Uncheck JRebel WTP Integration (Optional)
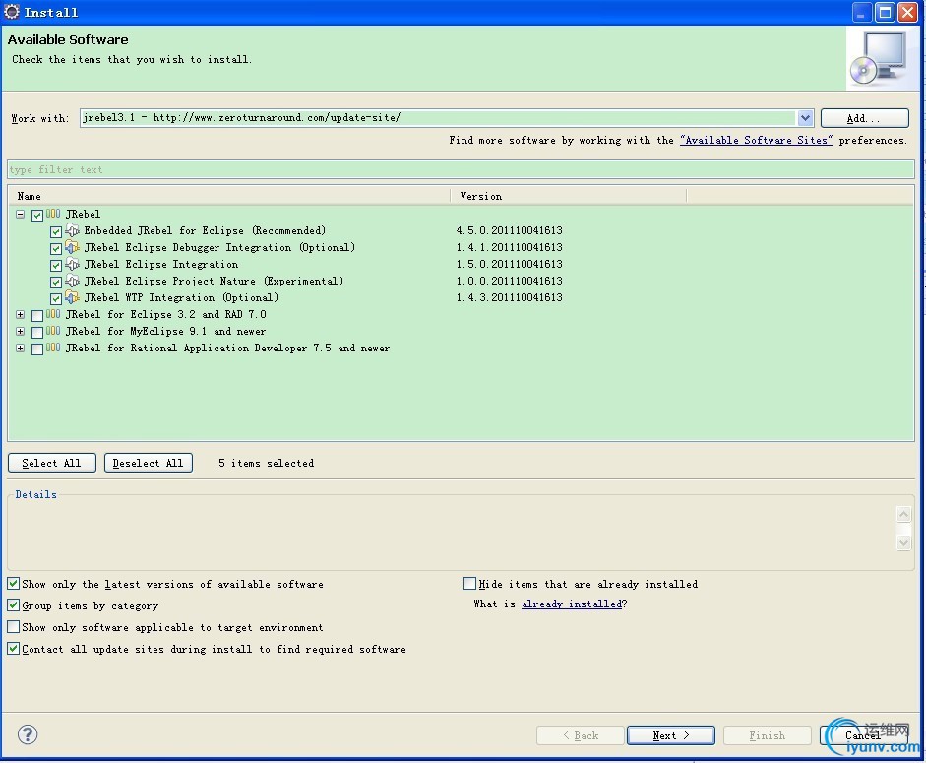926x763 pixels. point(56,298)
